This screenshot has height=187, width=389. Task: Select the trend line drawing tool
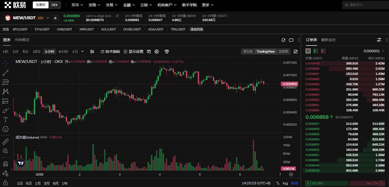pyautogui.click(x=5, y=73)
